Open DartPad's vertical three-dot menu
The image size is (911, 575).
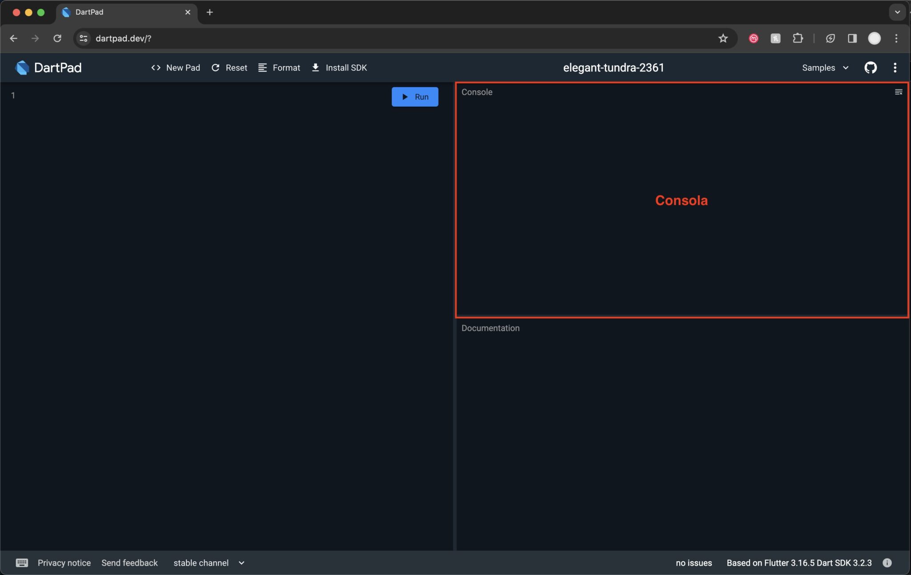tap(895, 68)
